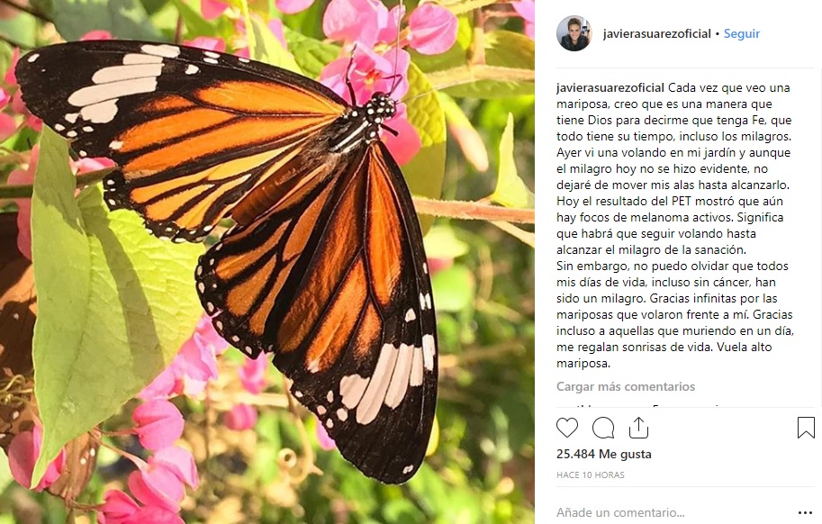Screen dimensions: 822x524
Task: Open comments via the speech bubble icon
Action: click(x=603, y=428)
